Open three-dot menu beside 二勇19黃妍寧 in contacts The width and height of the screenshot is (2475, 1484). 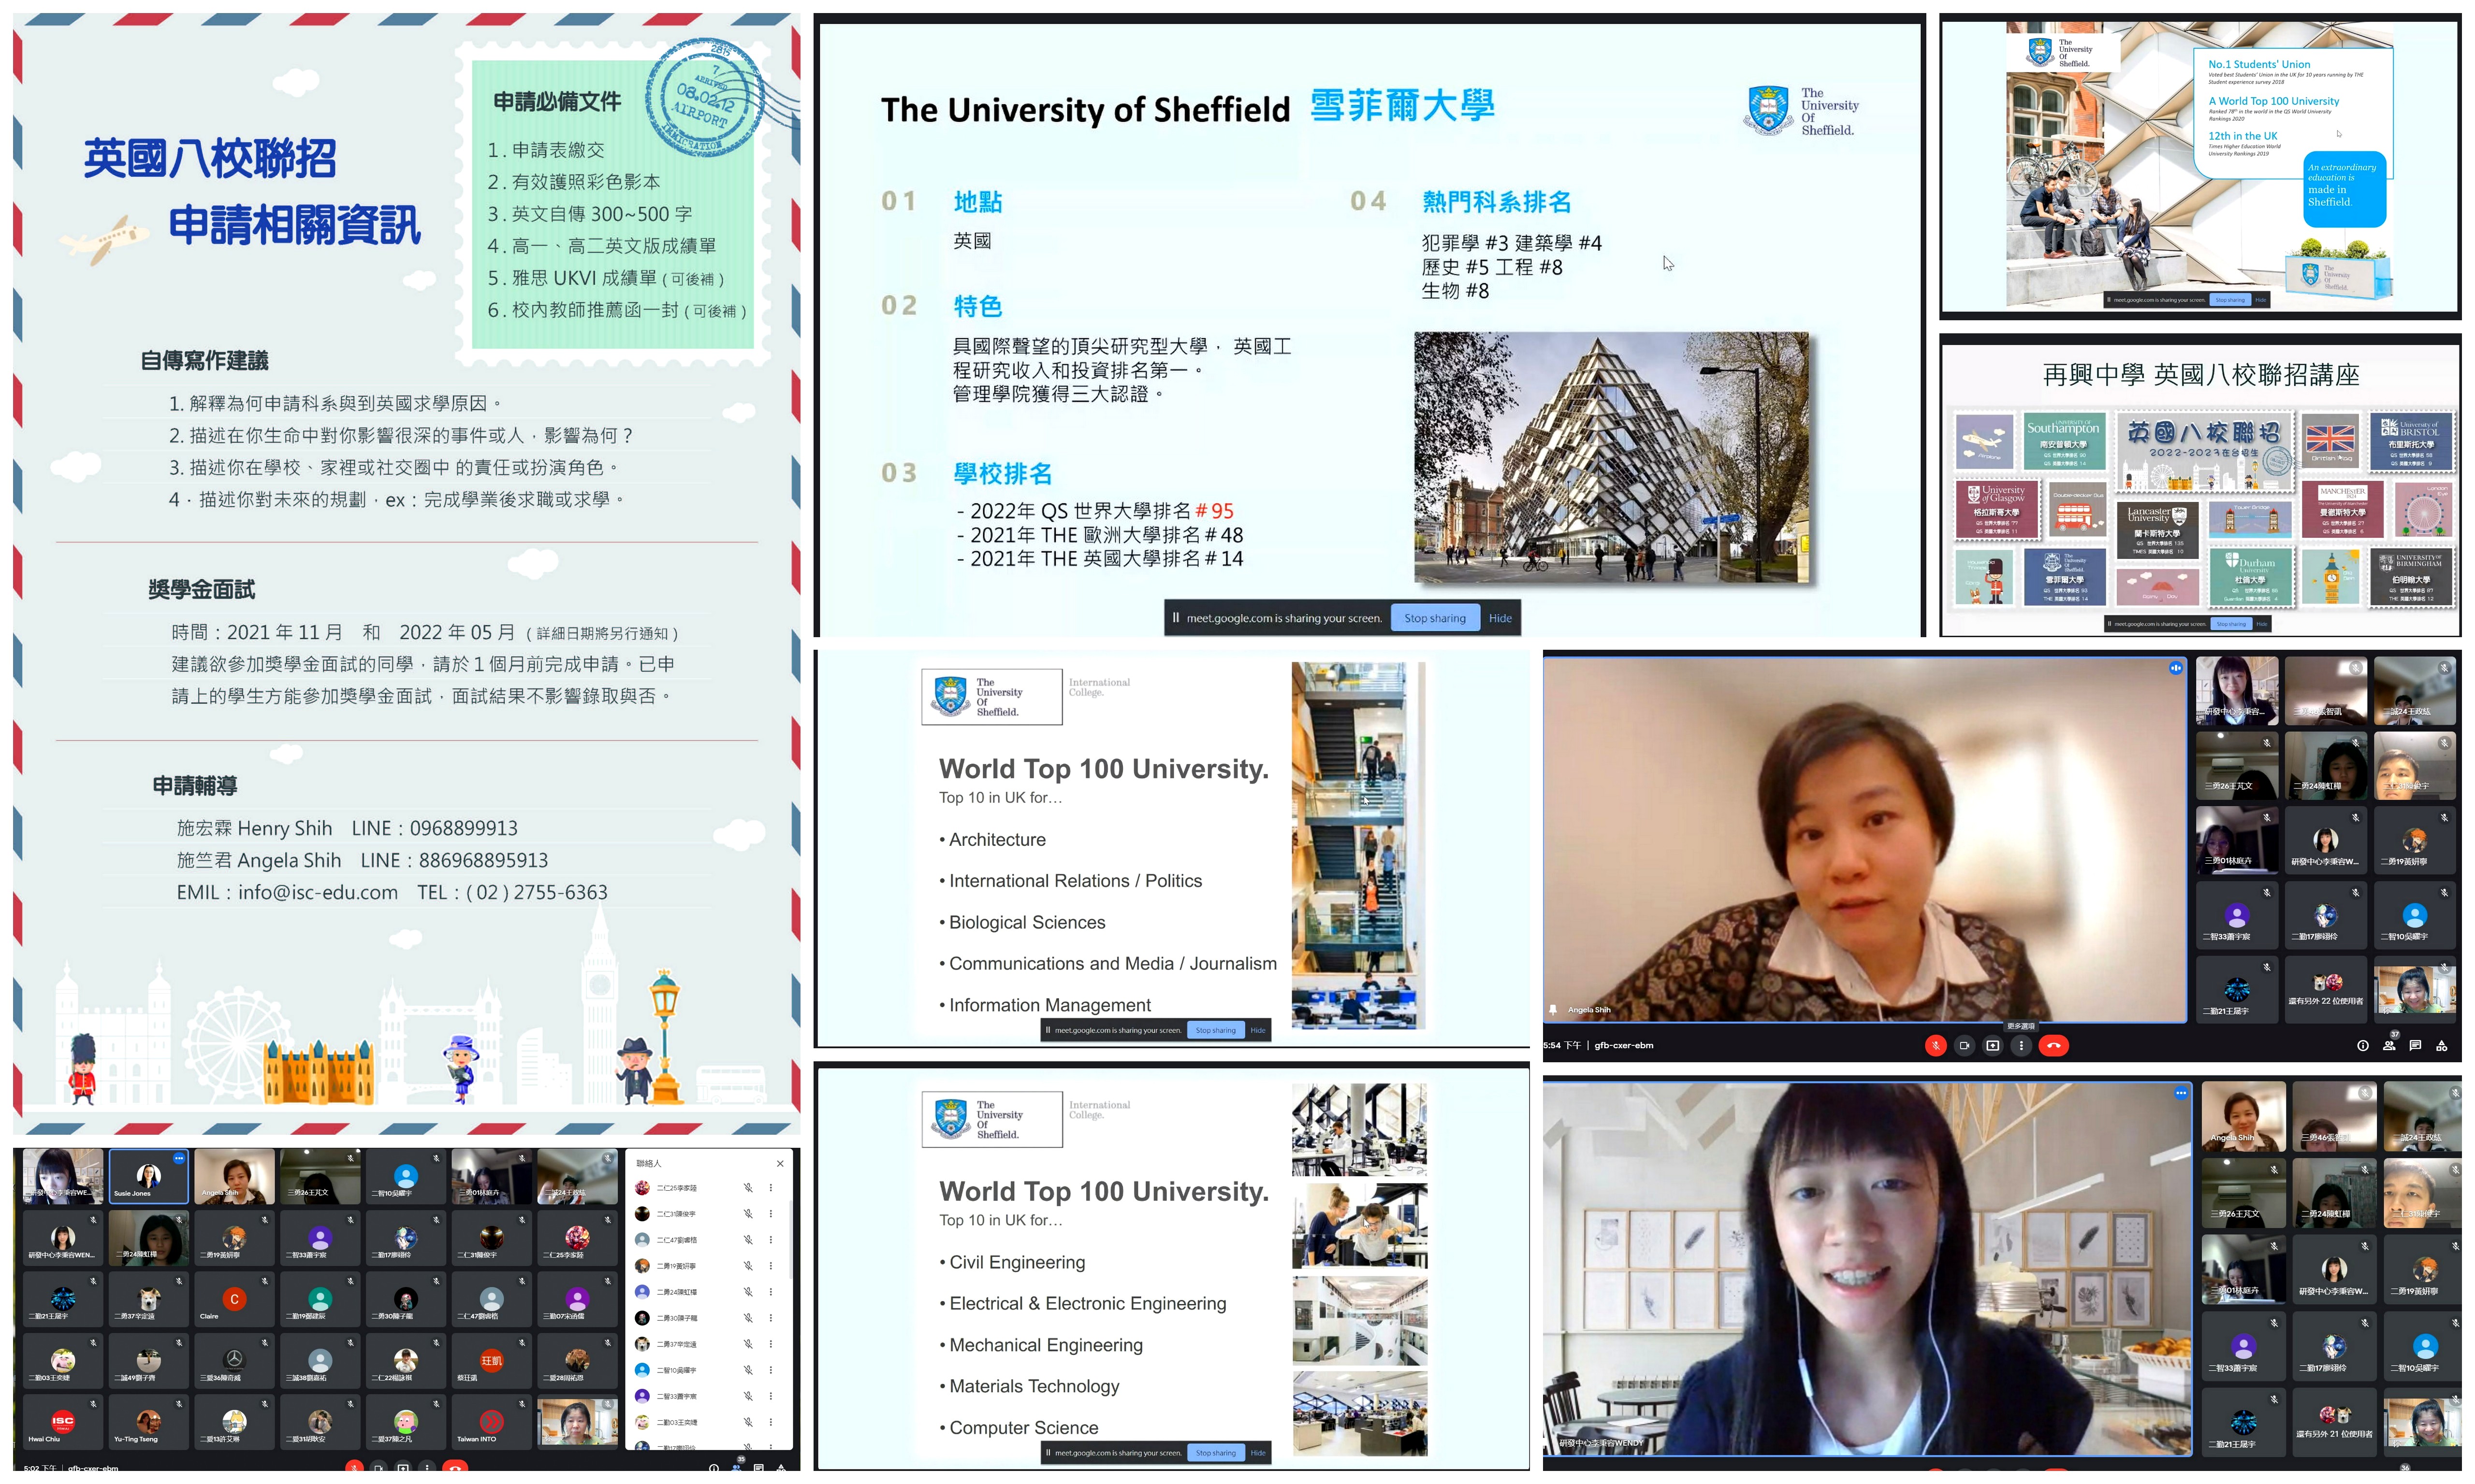(771, 1266)
